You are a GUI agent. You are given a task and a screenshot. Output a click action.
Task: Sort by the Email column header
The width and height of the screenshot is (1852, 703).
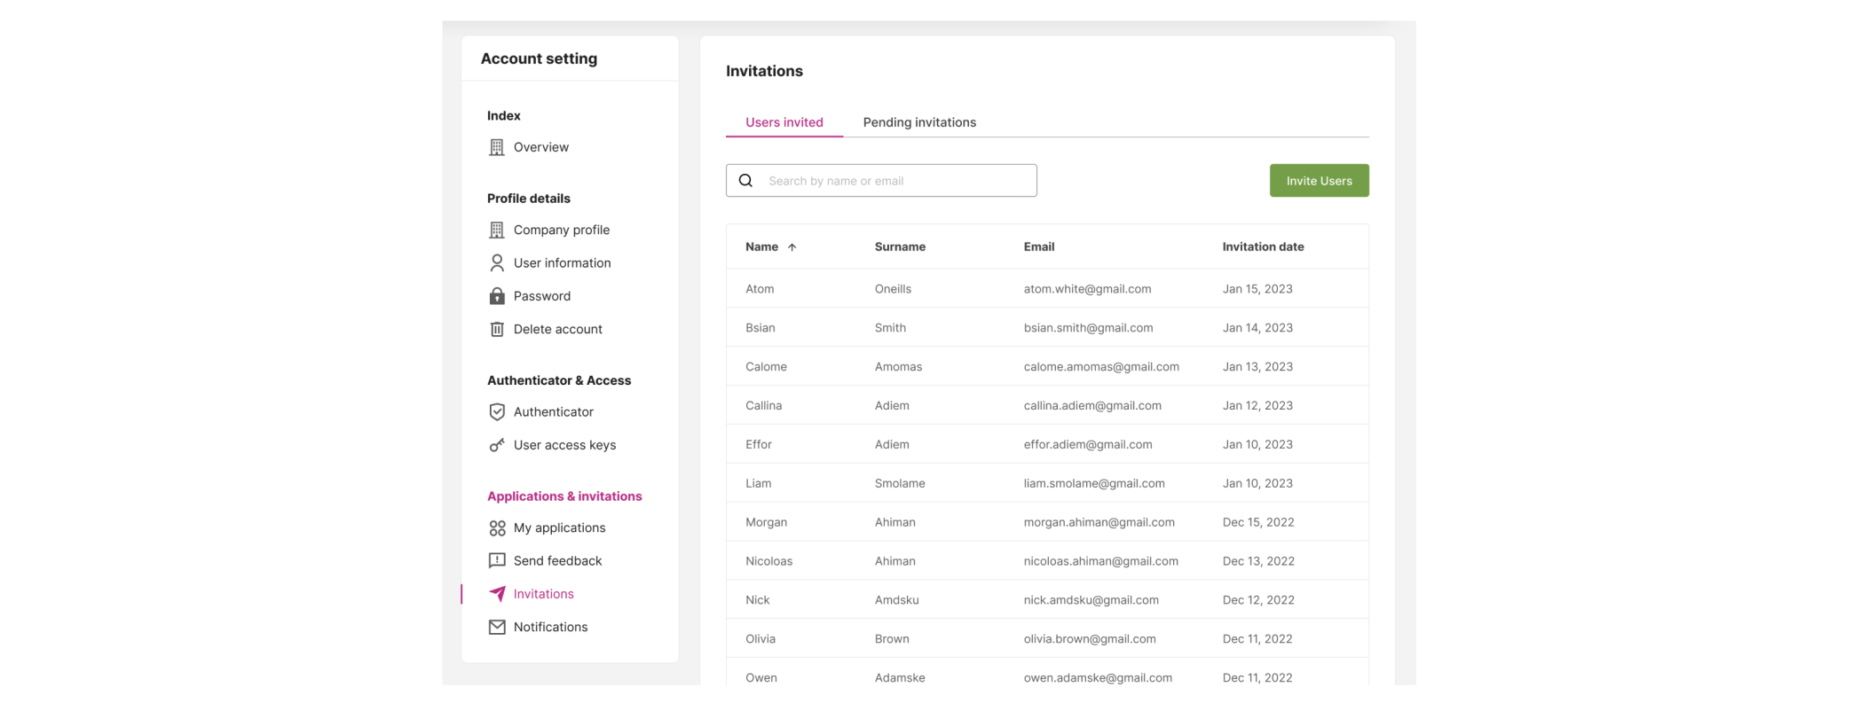[1038, 247]
